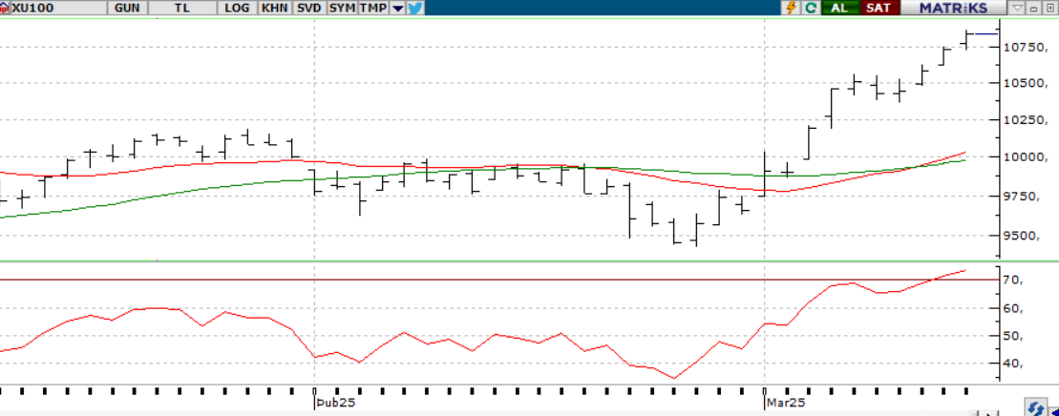Toggle the LOG scale button

[237, 8]
